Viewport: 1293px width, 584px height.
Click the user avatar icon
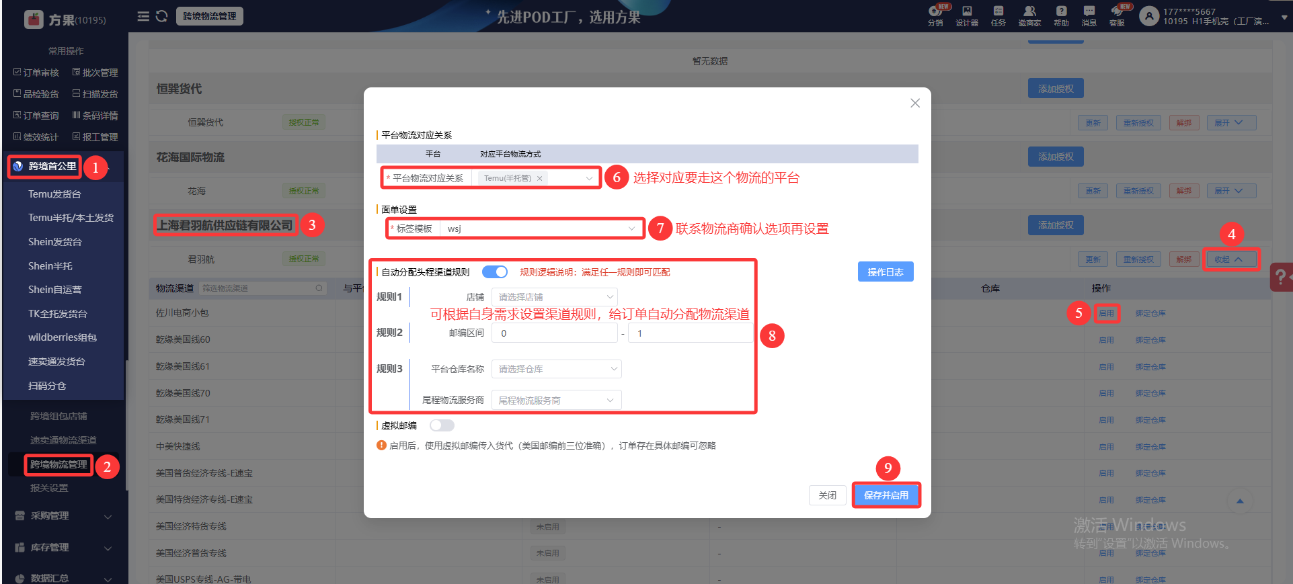pos(1149,16)
